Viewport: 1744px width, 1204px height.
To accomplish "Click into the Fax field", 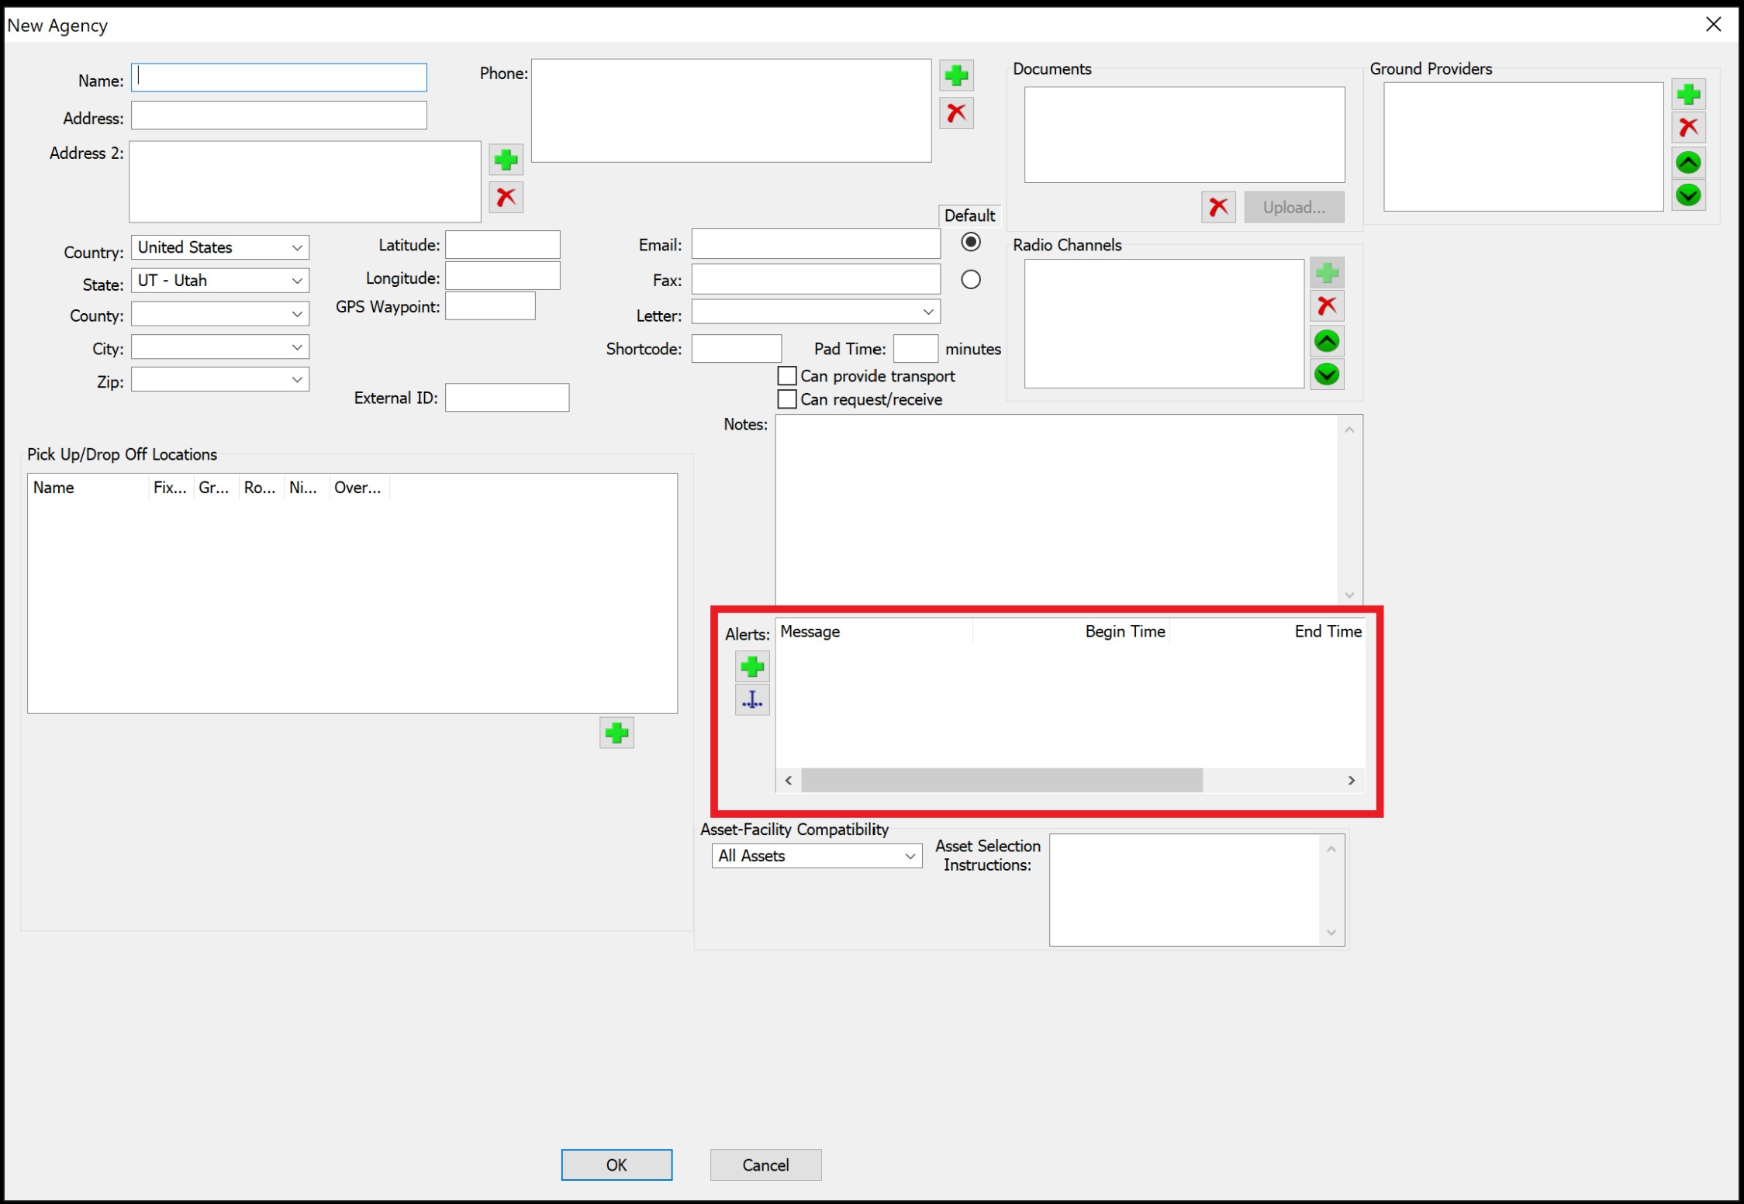I will [x=816, y=279].
